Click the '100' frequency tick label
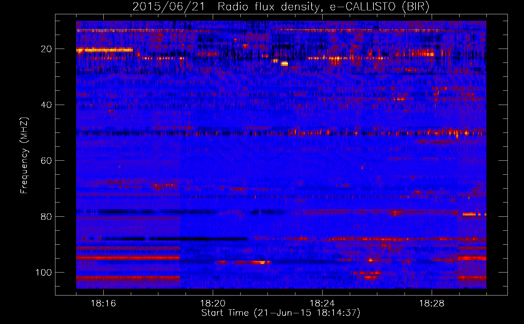The image size is (524, 324). (x=43, y=272)
